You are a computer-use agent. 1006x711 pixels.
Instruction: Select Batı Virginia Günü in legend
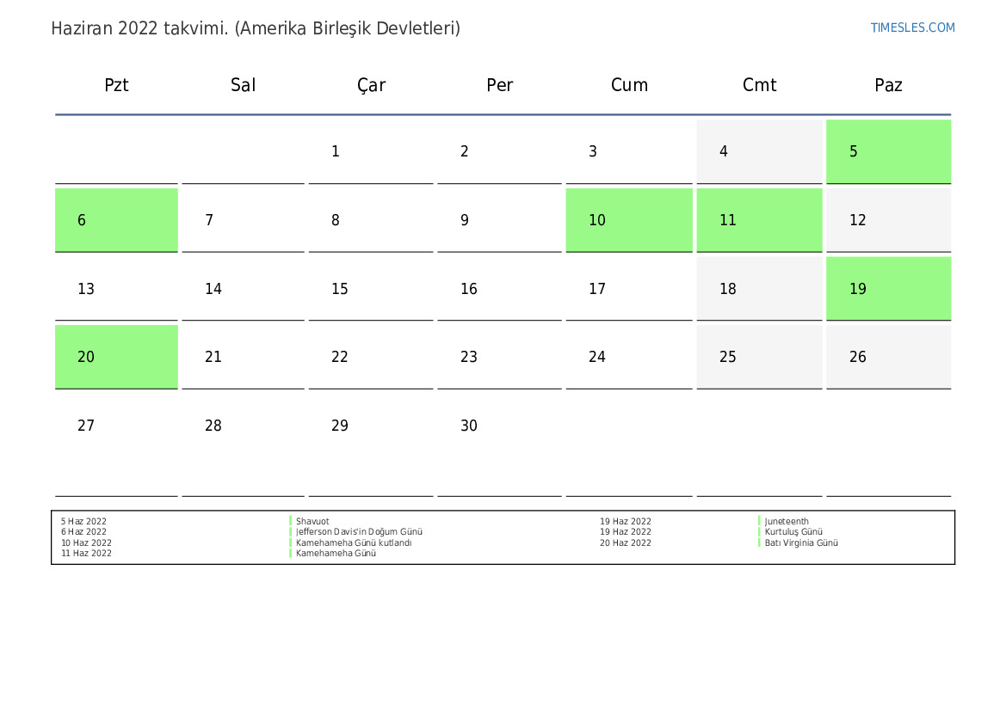[801, 543]
